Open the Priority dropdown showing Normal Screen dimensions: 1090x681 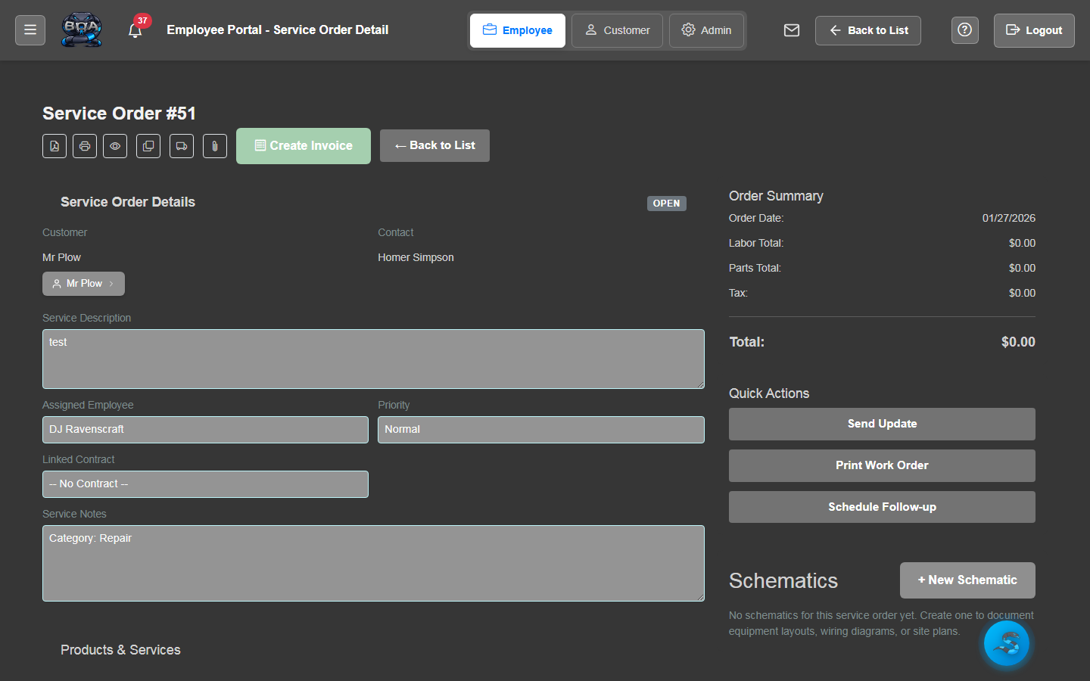[x=540, y=430]
